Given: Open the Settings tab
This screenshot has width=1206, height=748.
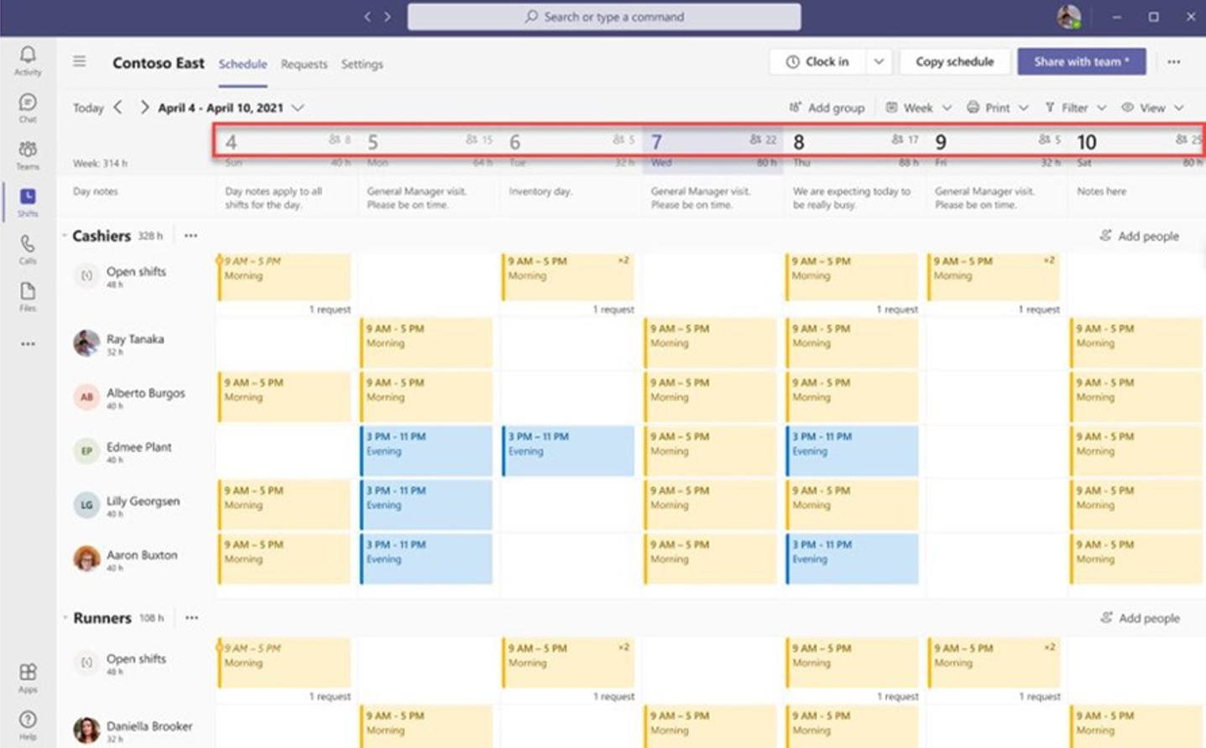Looking at the screenshot, I should pos(362,64).
